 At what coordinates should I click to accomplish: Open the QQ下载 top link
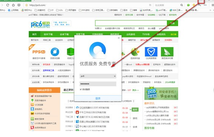click(162, 15)
